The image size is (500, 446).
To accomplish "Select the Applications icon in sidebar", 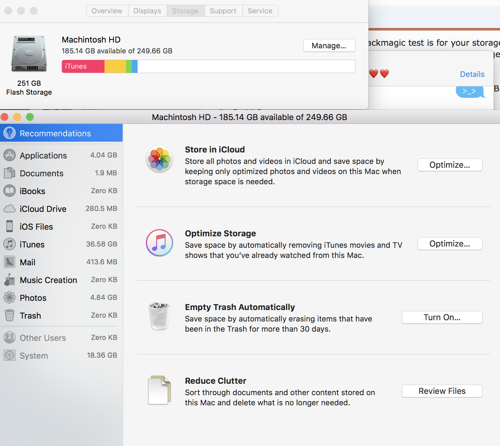I will pos(10,155).
